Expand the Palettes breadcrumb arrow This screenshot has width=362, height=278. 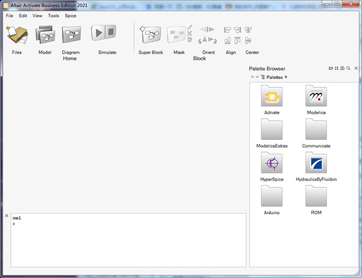(286, 77)
